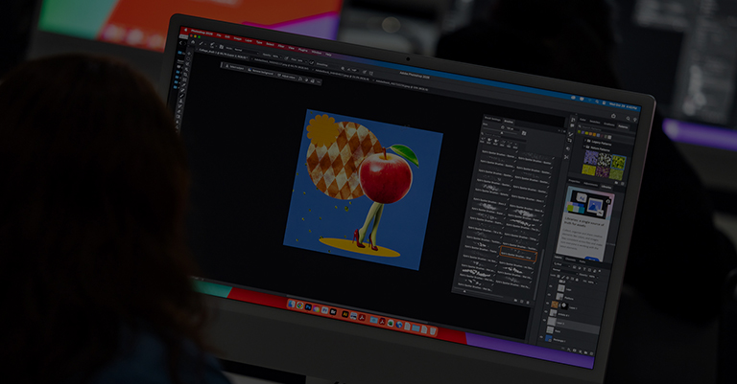Click the apple in the collage canvas
737x384 pixels.
pos(386,177)
